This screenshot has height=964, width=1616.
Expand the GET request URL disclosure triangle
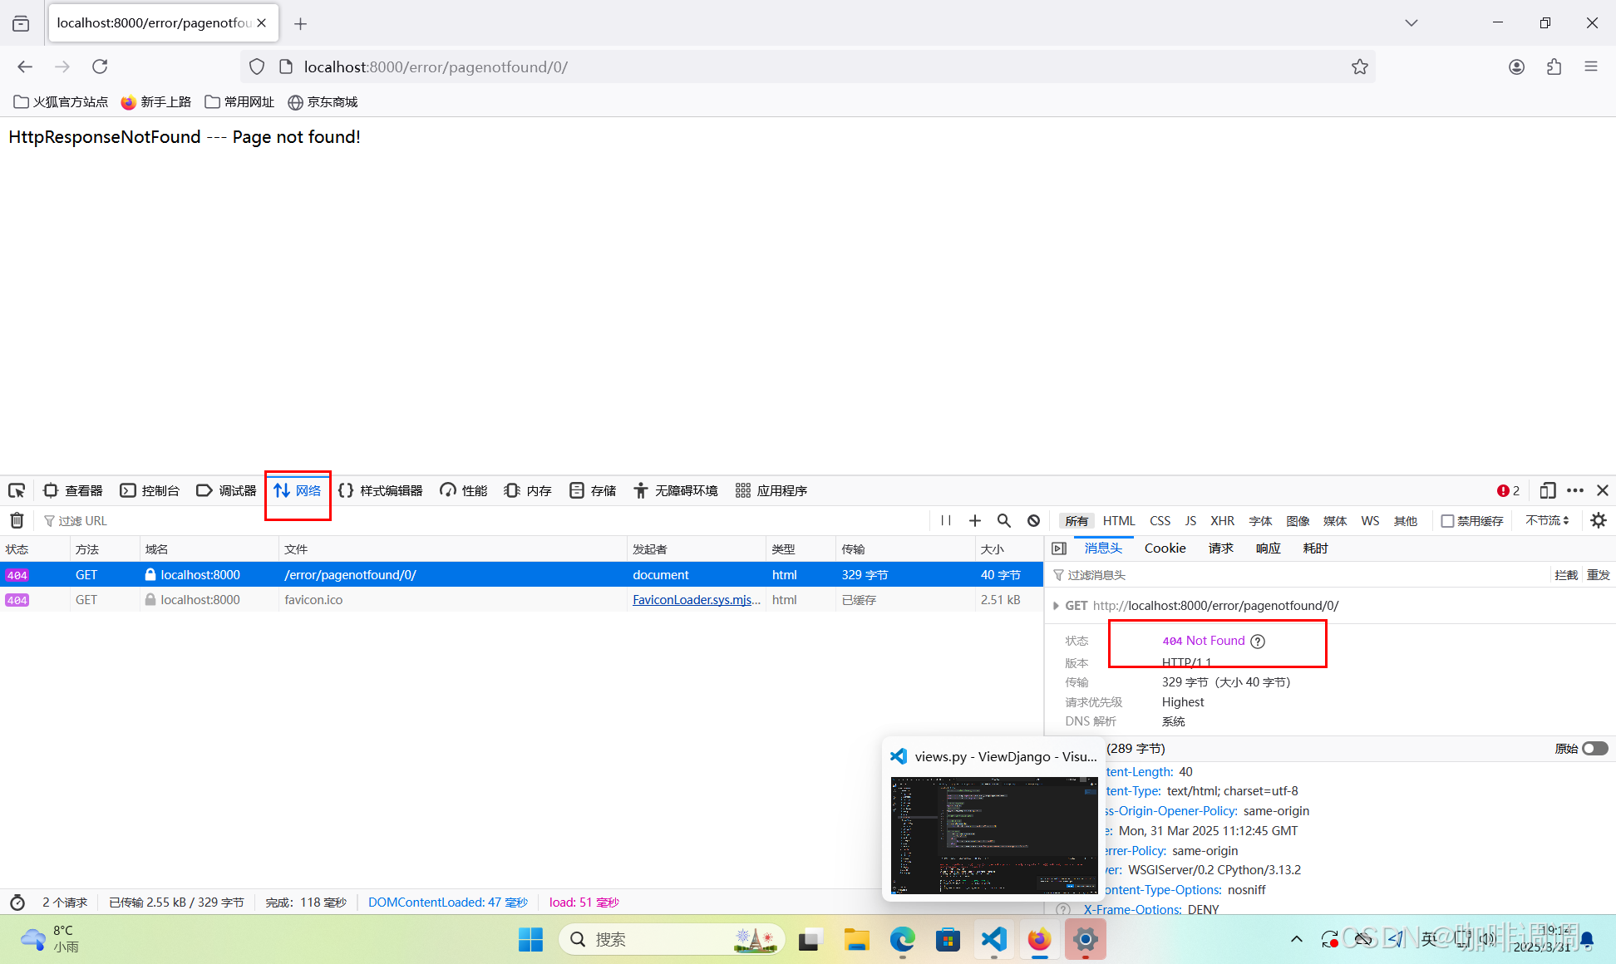click(x=1056, y=606)
